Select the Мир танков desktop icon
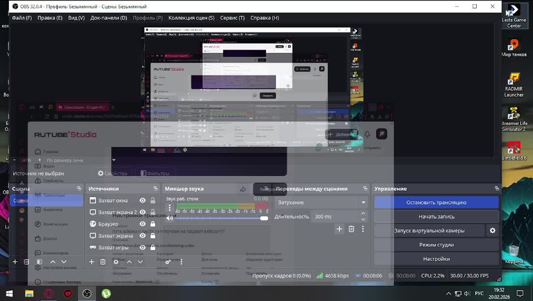Image resolution: width=533 pixels, height=301 pixels. [513, 48]
